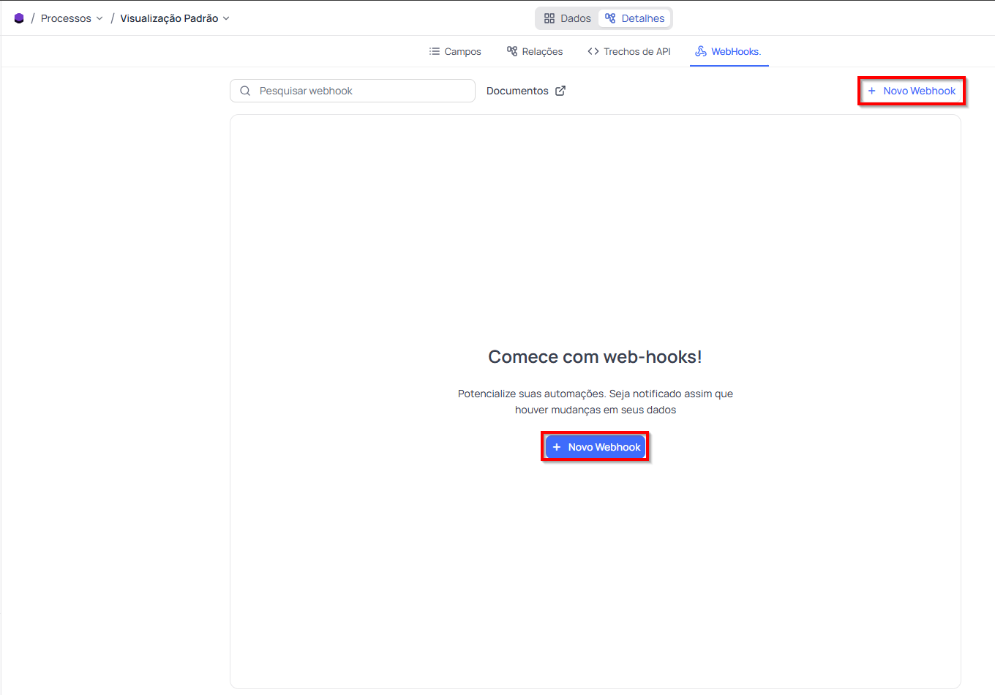Click the code icon on Trechos de API
This screenshot has width=995, height=695.
[x=593, y=51]
